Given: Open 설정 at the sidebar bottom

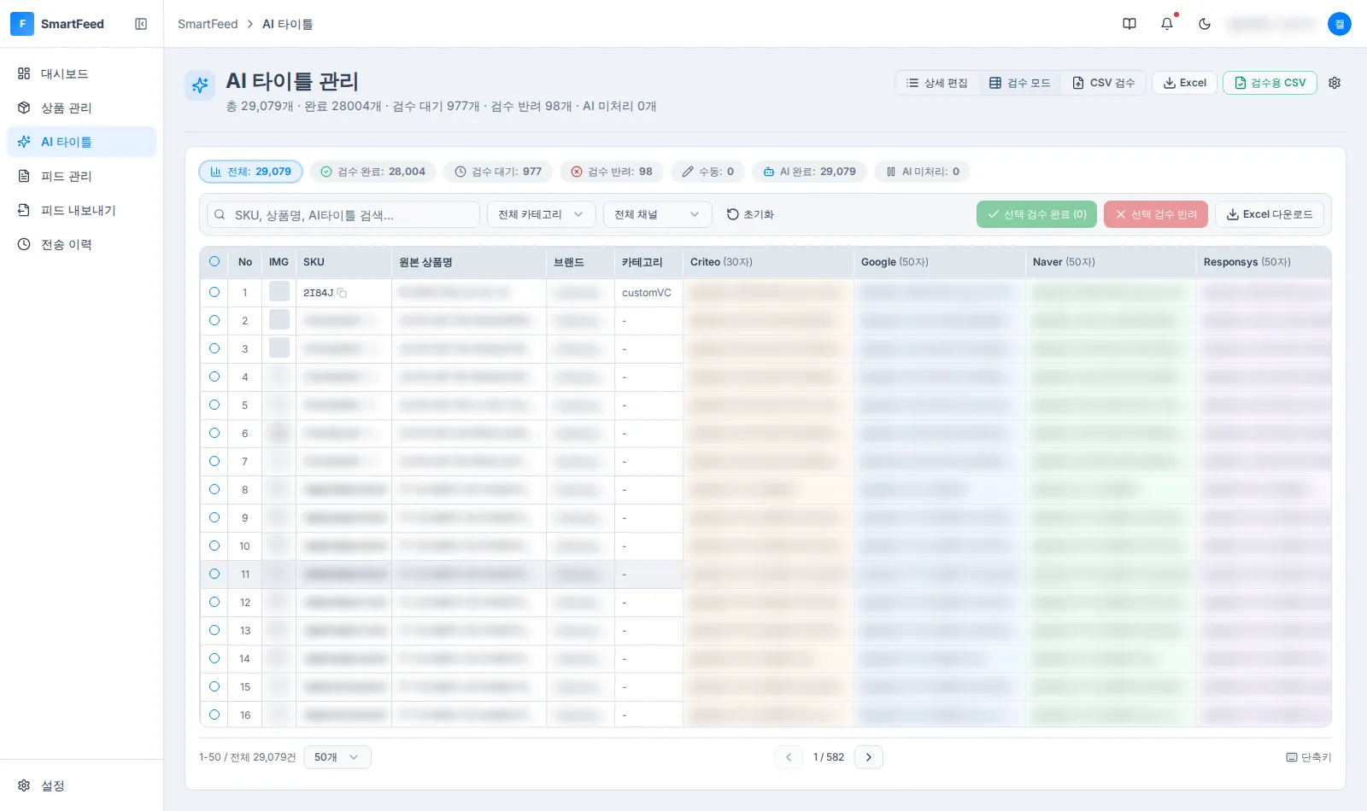Looking at the screenshot, I should [x=82, y=785].
